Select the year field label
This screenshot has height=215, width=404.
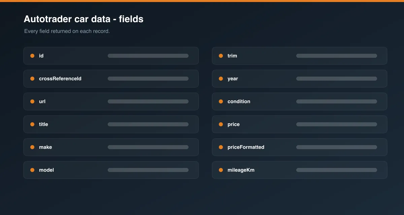233,79
